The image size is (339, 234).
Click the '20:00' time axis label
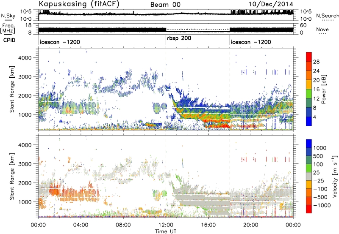[251, 225]
